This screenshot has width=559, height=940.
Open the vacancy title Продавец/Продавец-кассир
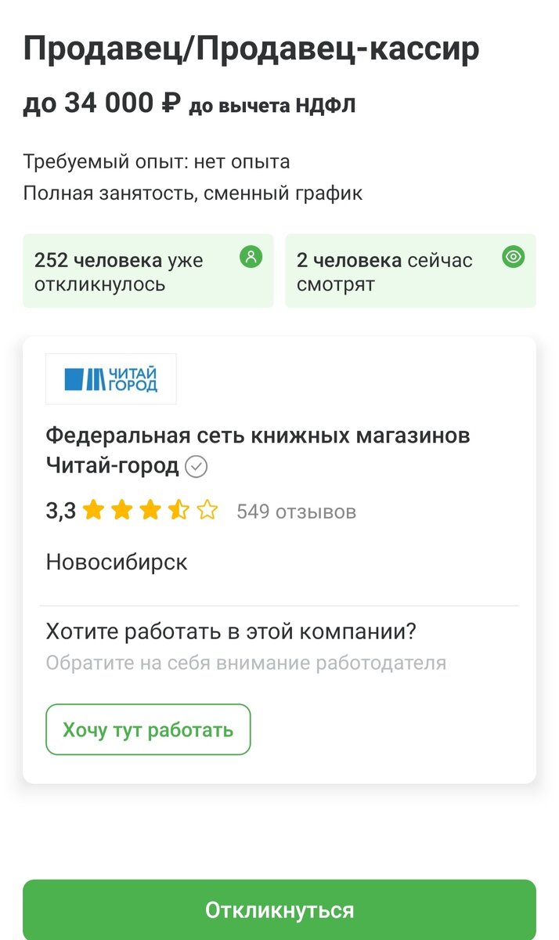(252, 49)
